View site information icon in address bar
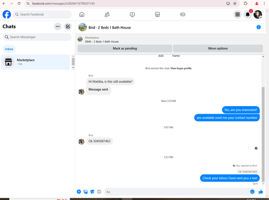Image resolution: width=269 pixels, height=200 pixels. click(28, 3)
